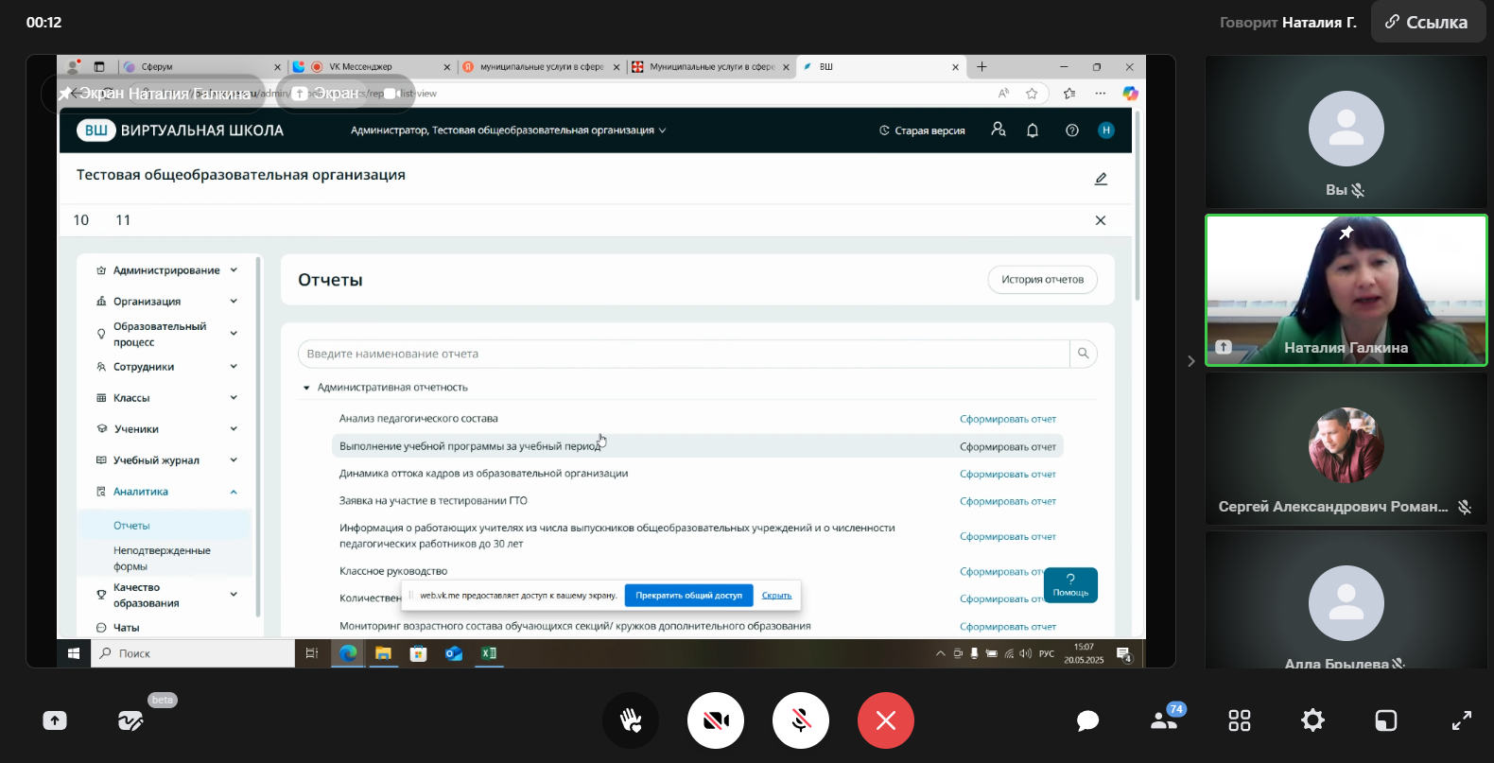This screenshot has height=763, width=1494.
Task: Open the Отчеты sidebar item
Action: point(132,526)
